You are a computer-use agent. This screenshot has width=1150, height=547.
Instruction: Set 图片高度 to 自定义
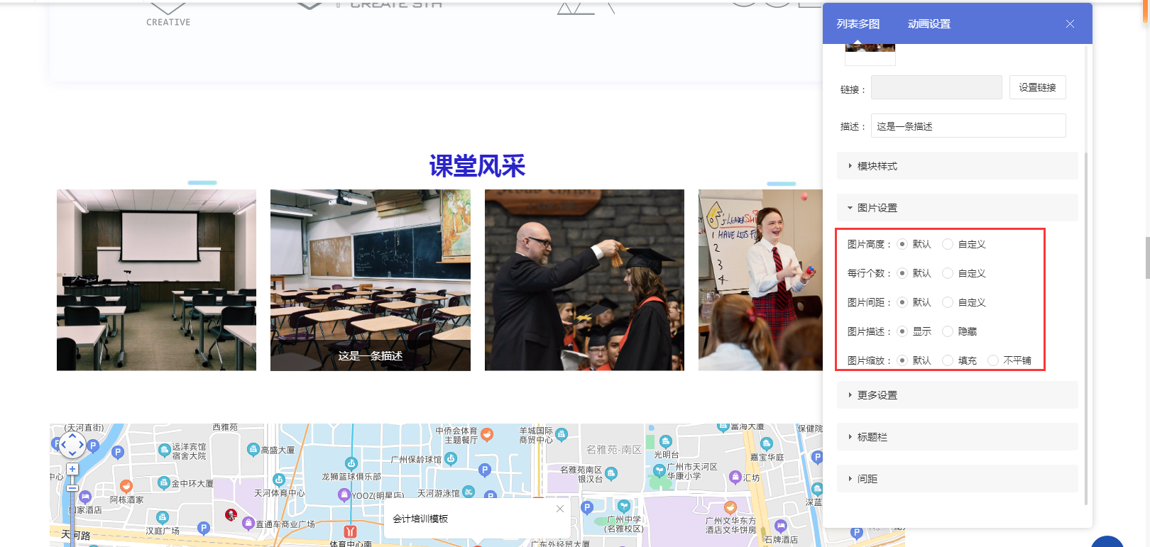point(948,244)
